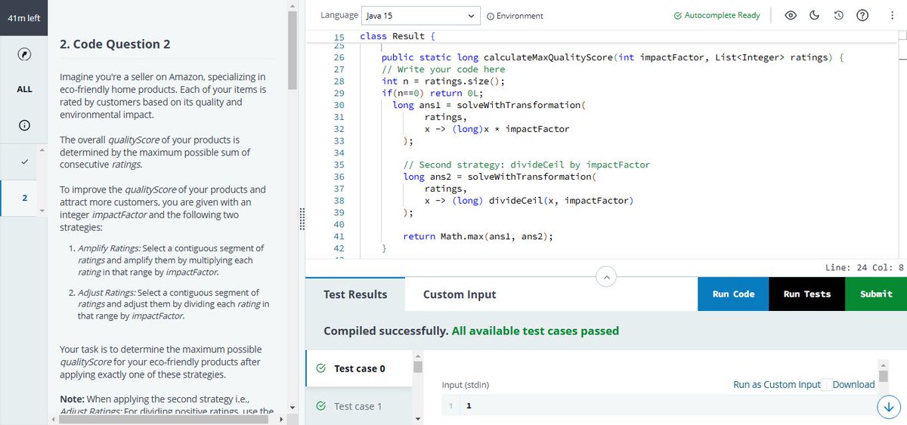907x425 pixels.
Task: Open the info icon in left sidebar
Action: coord(24,126)
